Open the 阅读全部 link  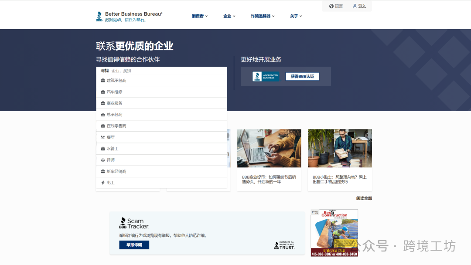pyautogui.click(x=364, y=198)
